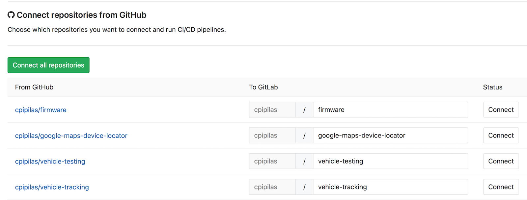Focus the vehicle-testing project name field
This screenshot has height=200, width=527.
pos(390,161)
